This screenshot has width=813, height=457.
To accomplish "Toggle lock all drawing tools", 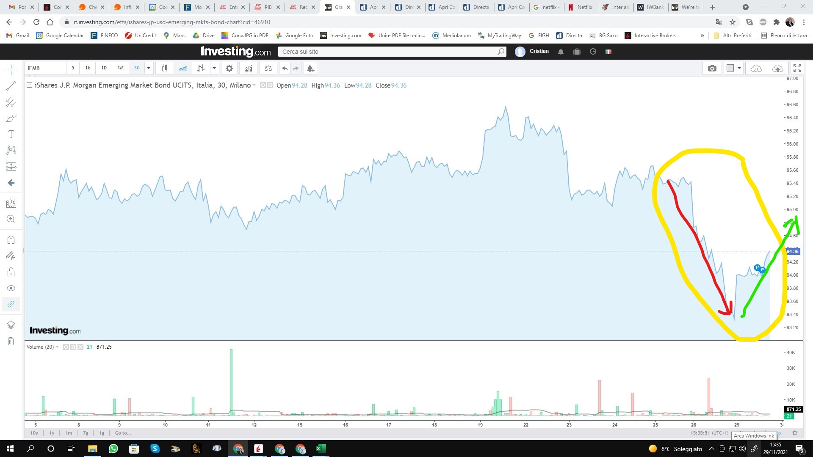I will [11, 272].
